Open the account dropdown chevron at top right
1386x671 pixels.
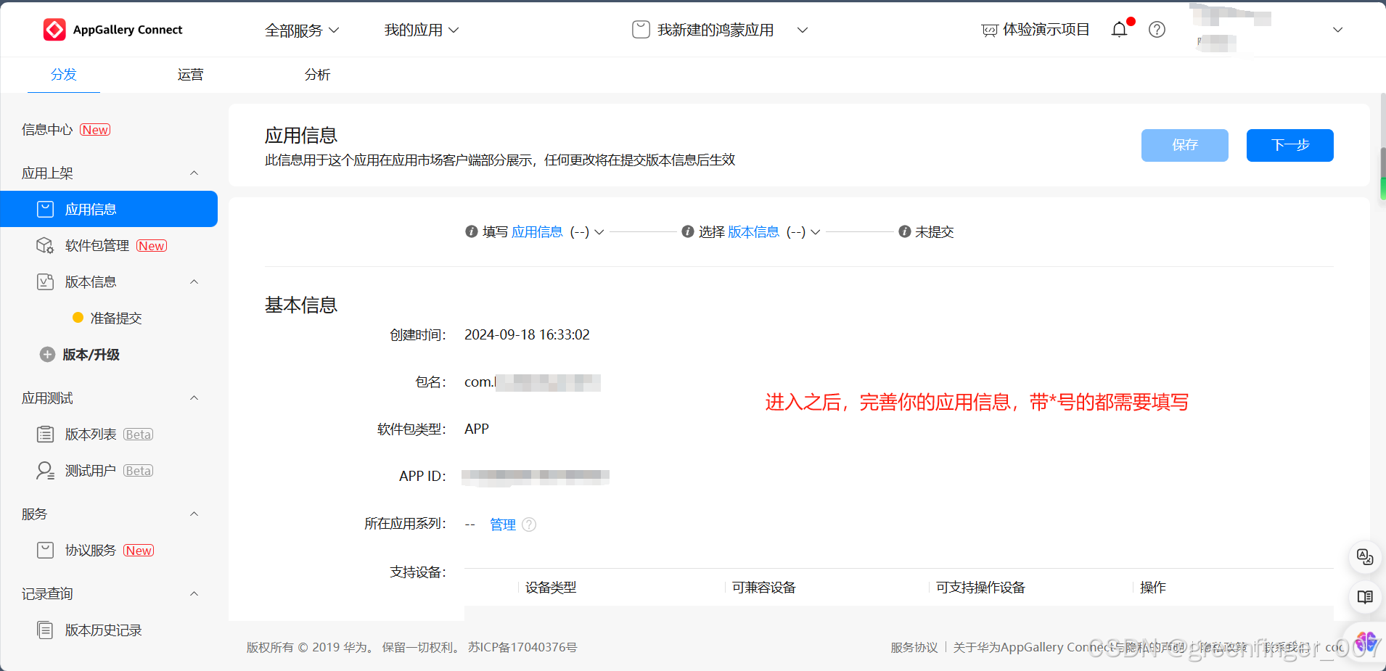pos(1338,30)
